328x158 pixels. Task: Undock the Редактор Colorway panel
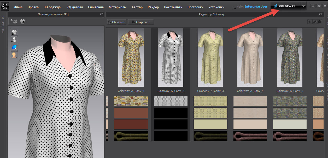[x=321, y=14]
